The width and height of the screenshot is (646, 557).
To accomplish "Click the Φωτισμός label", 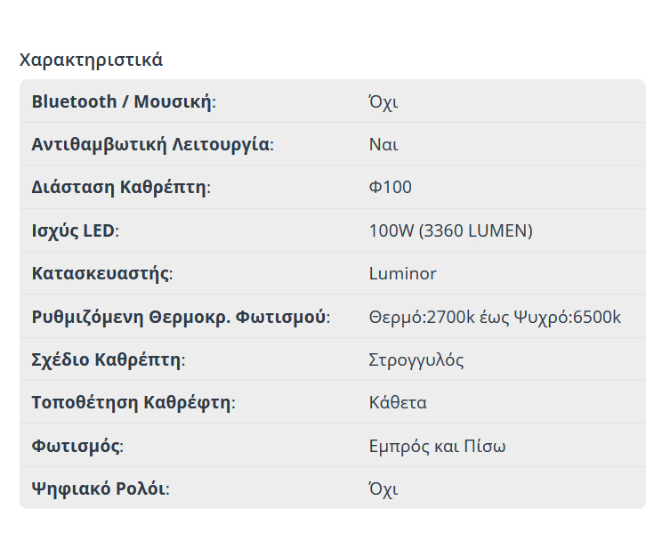I will (76, 446).
